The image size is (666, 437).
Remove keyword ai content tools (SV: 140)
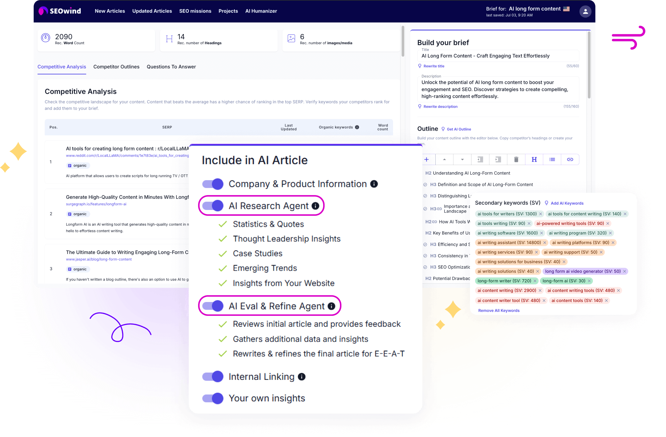pos(607,300)
